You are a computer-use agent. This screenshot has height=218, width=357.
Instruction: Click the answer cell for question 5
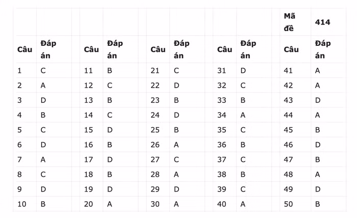tap(43, 130)
